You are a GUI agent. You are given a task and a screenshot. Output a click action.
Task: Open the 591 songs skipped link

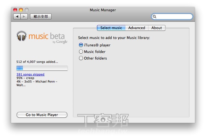point(30,74)
